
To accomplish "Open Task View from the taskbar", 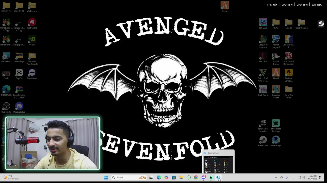I will pyautogui.click(x=151, y=178).
